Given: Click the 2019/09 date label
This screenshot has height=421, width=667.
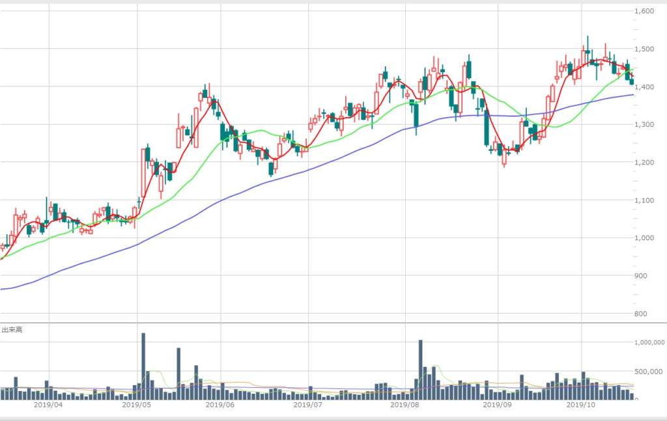Looking at the screenshot, I should tap(497, 405).
